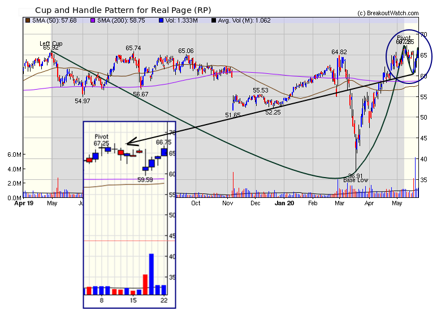Click the March low candlestick wick near 36.91
The image size is (441, 309).
click(x=356, y=160)
